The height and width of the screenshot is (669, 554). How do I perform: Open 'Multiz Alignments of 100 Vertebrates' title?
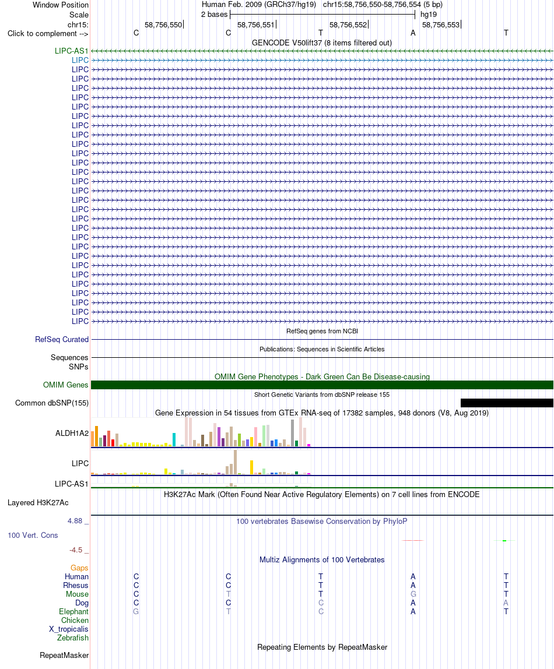[x=322, y=560]
